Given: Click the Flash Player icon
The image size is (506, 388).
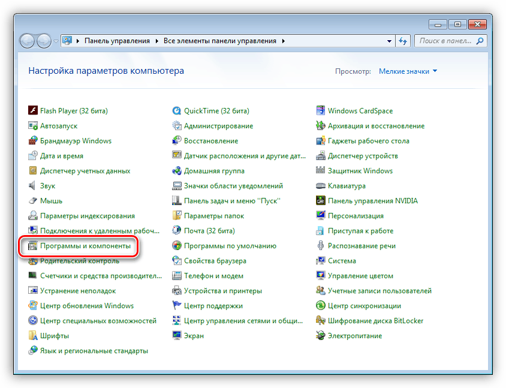Looking at the screenshot, I should click(33, 111).
